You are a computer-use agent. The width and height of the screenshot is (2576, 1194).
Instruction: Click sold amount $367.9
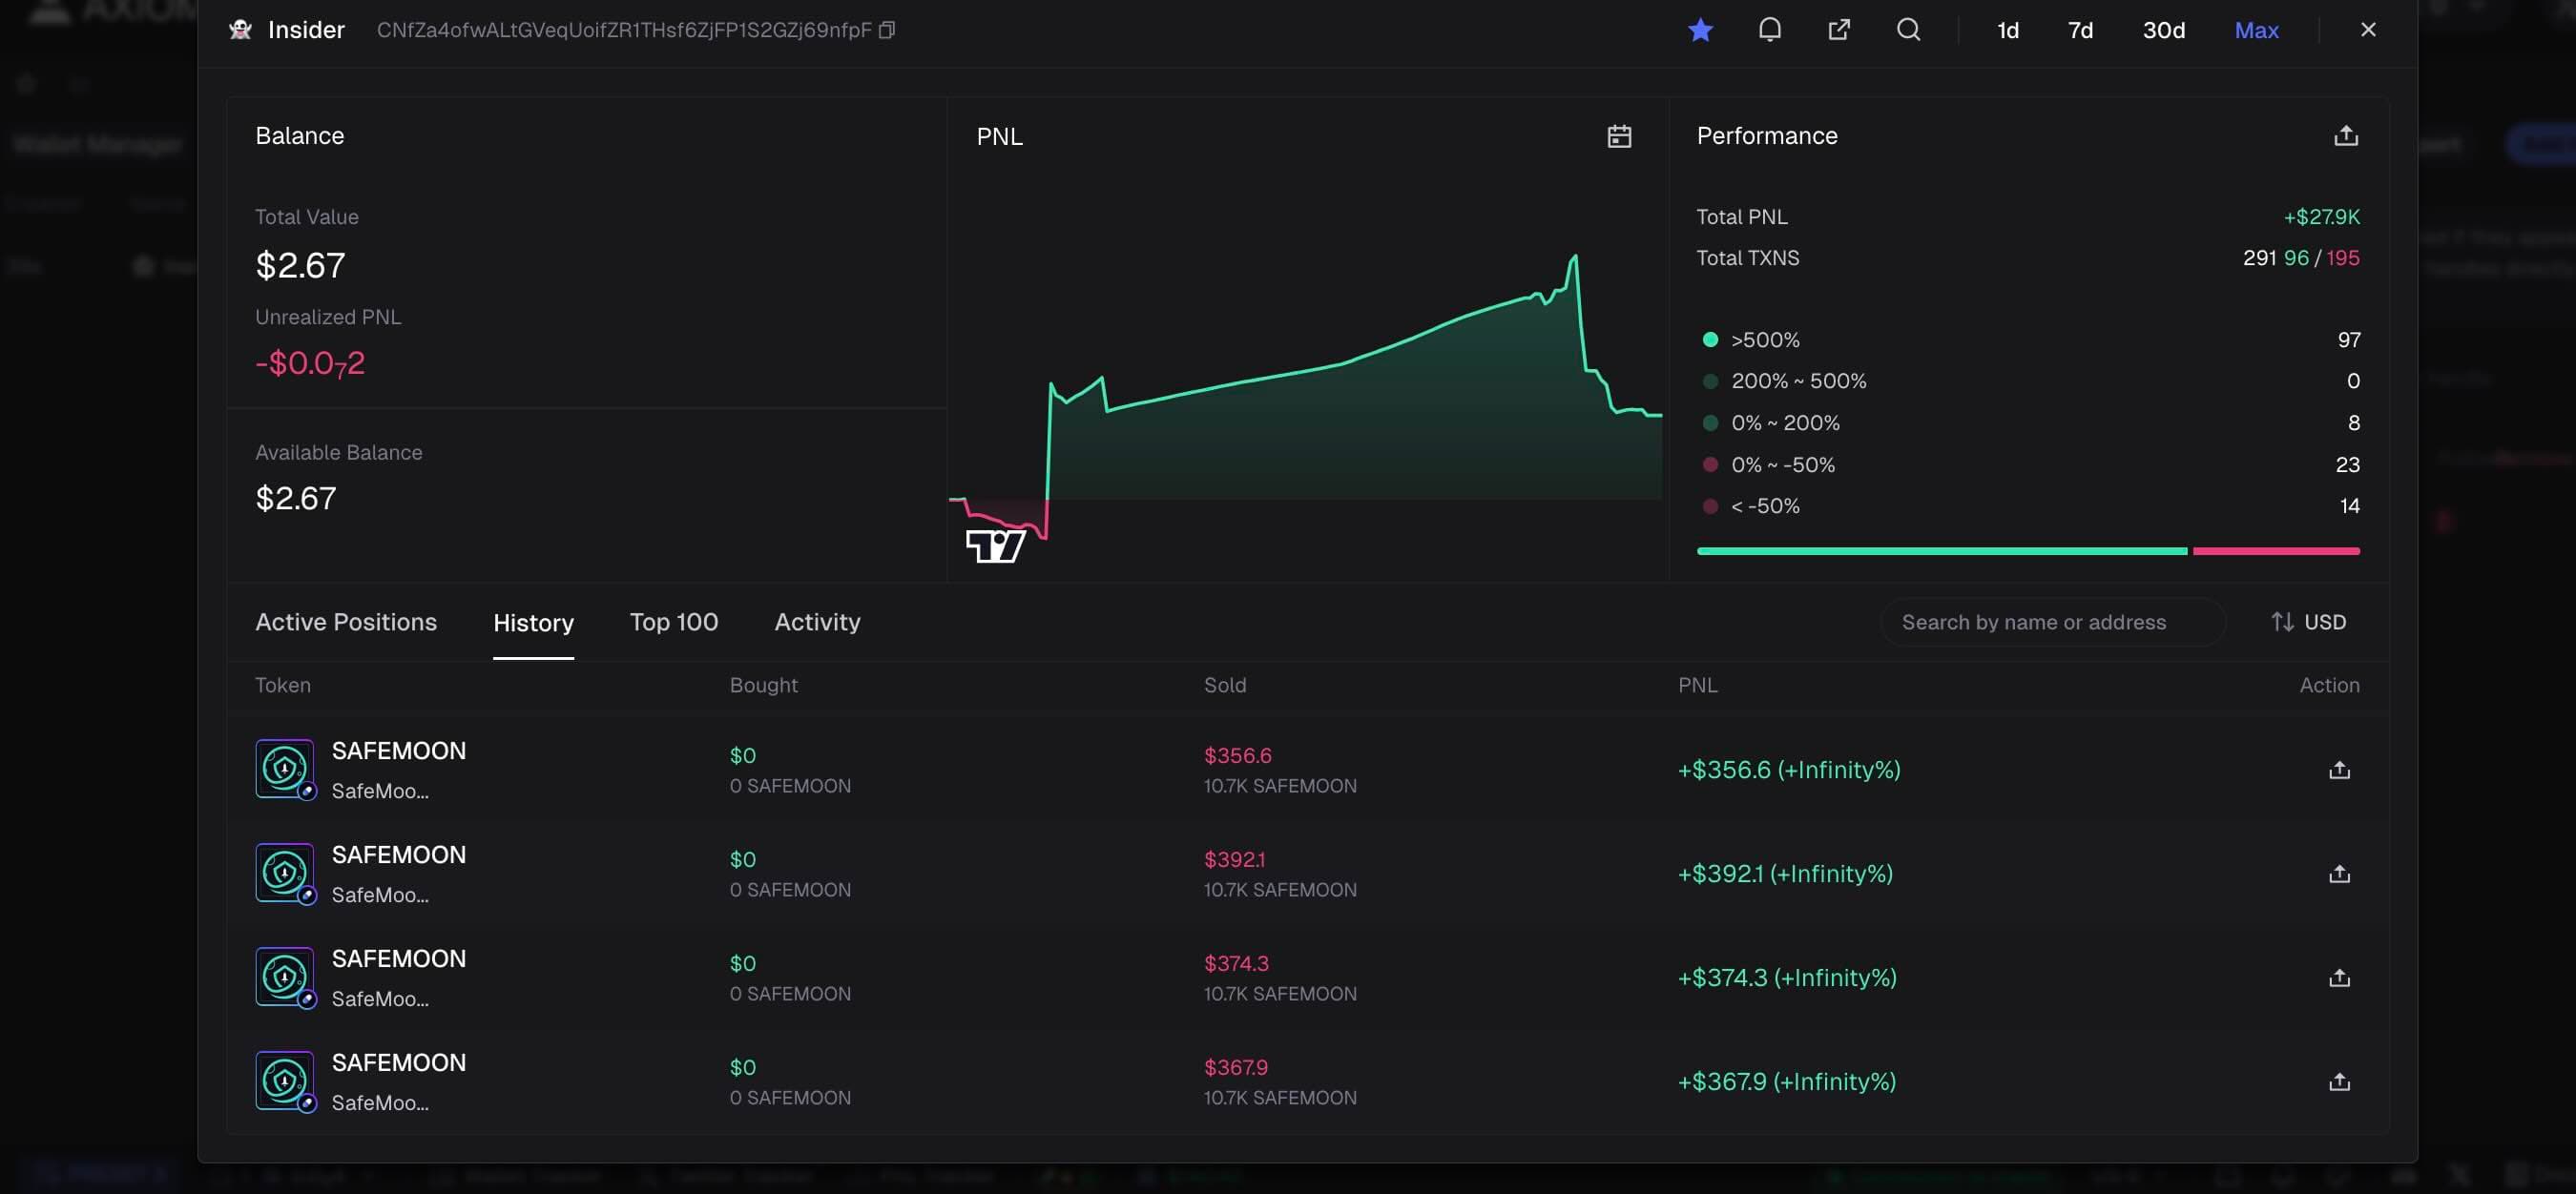pos(1235,1067)
